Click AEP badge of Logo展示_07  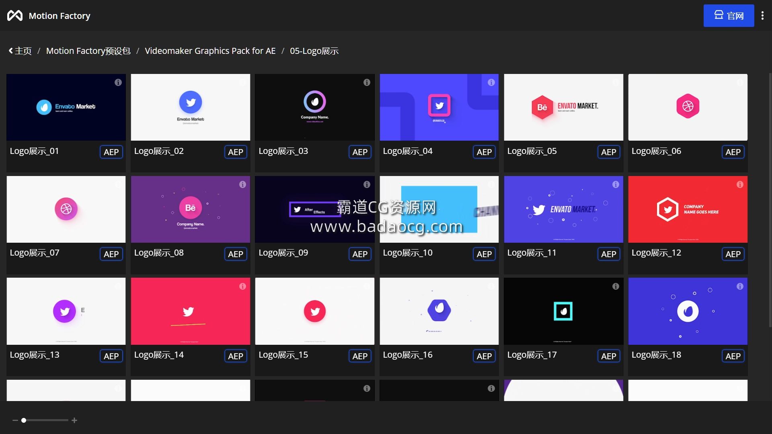pos(111,254)
